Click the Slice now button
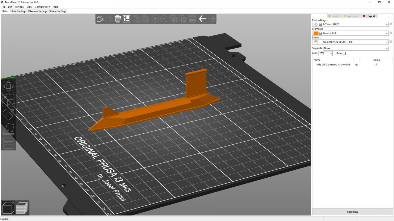This screenshot has height=221, width=394. 352,212
